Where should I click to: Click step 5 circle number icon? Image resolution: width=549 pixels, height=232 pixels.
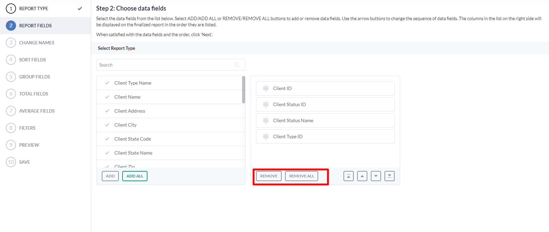pos(11,77)
